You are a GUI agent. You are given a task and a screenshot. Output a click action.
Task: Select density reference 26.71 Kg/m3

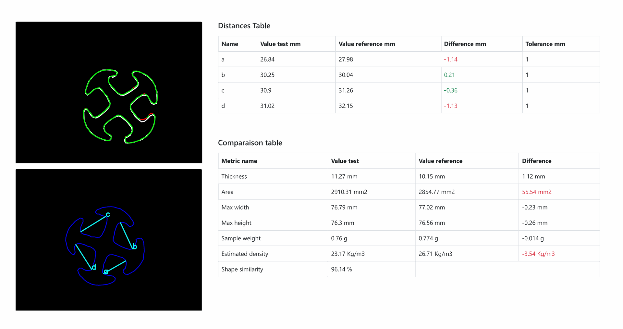(435, 254)
